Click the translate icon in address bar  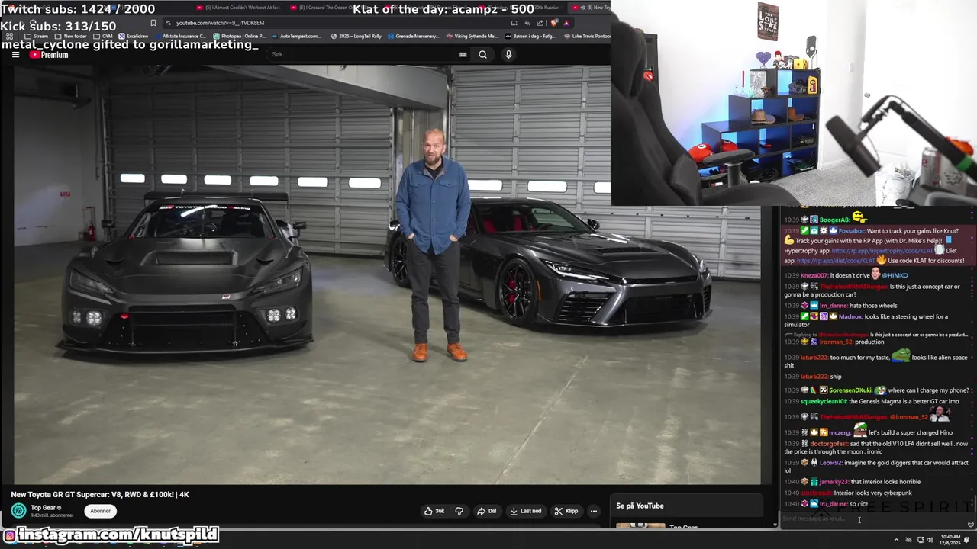[x=527, y=23]
